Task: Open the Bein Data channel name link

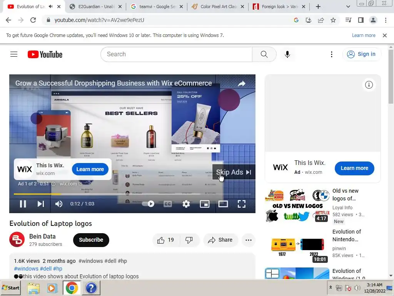Action: point(42,236)
